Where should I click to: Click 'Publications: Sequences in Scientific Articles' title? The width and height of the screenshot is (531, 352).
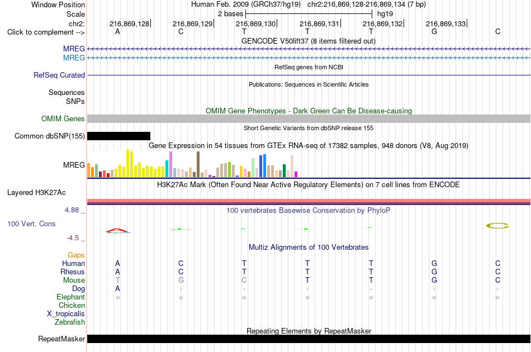[309, 84]
